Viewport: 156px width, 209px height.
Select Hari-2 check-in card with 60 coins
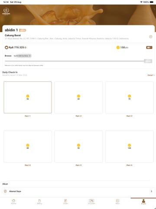point(78,97)
